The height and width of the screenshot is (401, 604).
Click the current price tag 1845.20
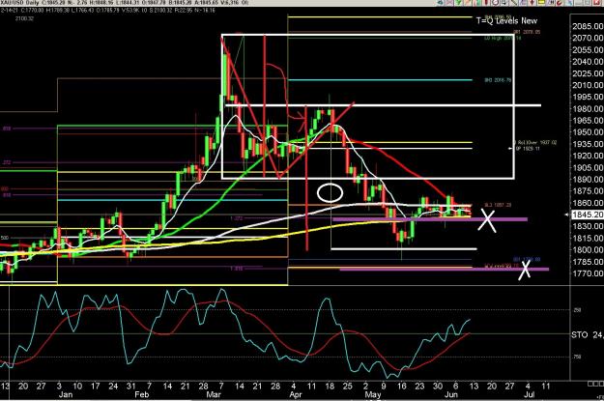coord(588,215)
